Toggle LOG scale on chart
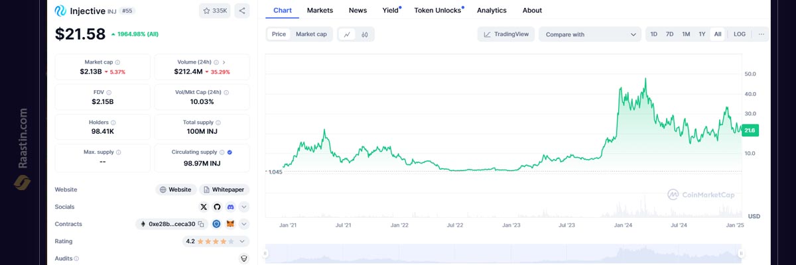This screenshot has width=796, height=265. tap(740, 34)
